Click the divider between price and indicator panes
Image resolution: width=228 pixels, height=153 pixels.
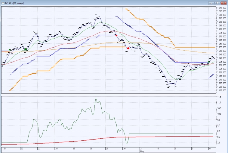point(108,95)
